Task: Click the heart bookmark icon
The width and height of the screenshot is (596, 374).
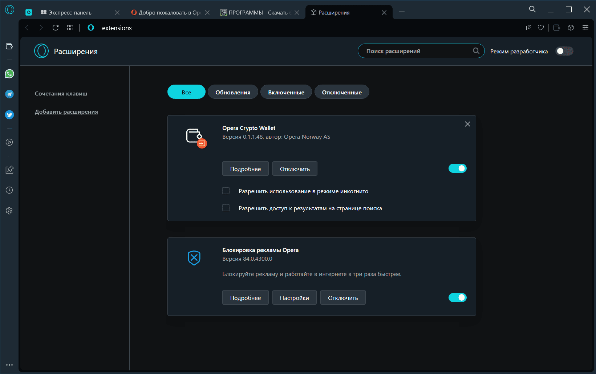Action: click(541, 28)
